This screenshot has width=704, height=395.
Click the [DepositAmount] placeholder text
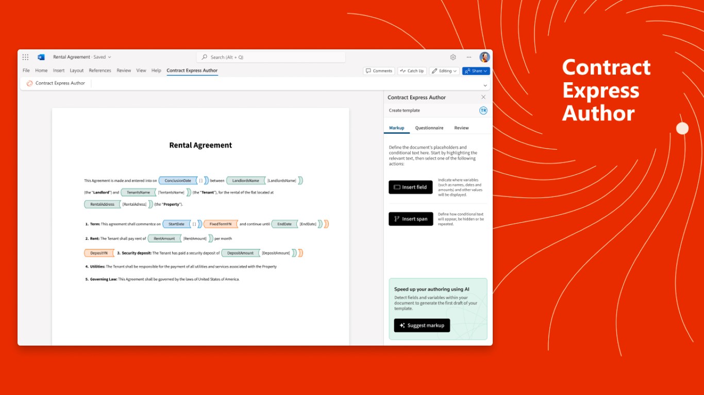(276, 253)
